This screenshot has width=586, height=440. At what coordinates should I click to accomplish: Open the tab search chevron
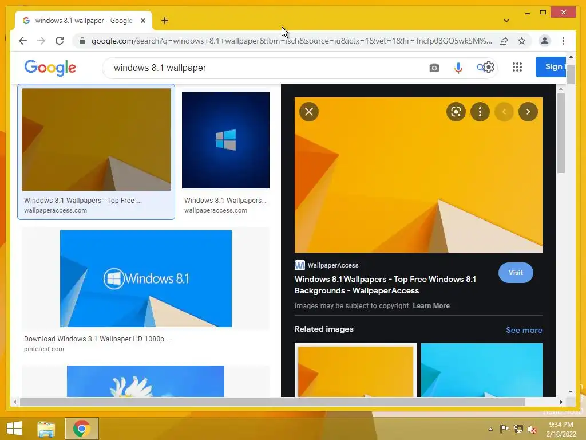506,21
